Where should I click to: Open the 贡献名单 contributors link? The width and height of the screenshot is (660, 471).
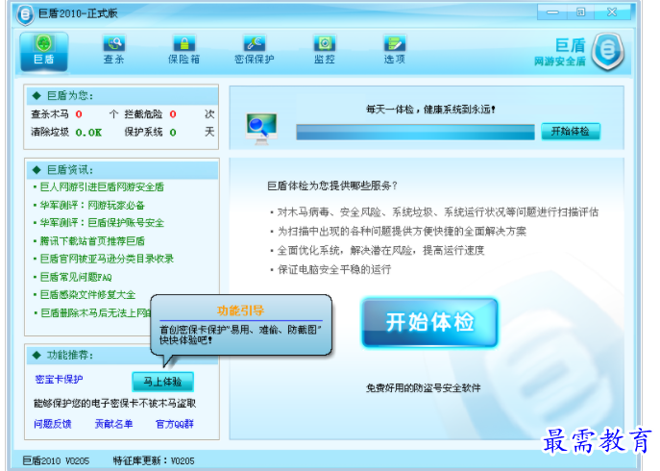coord(113,424)
